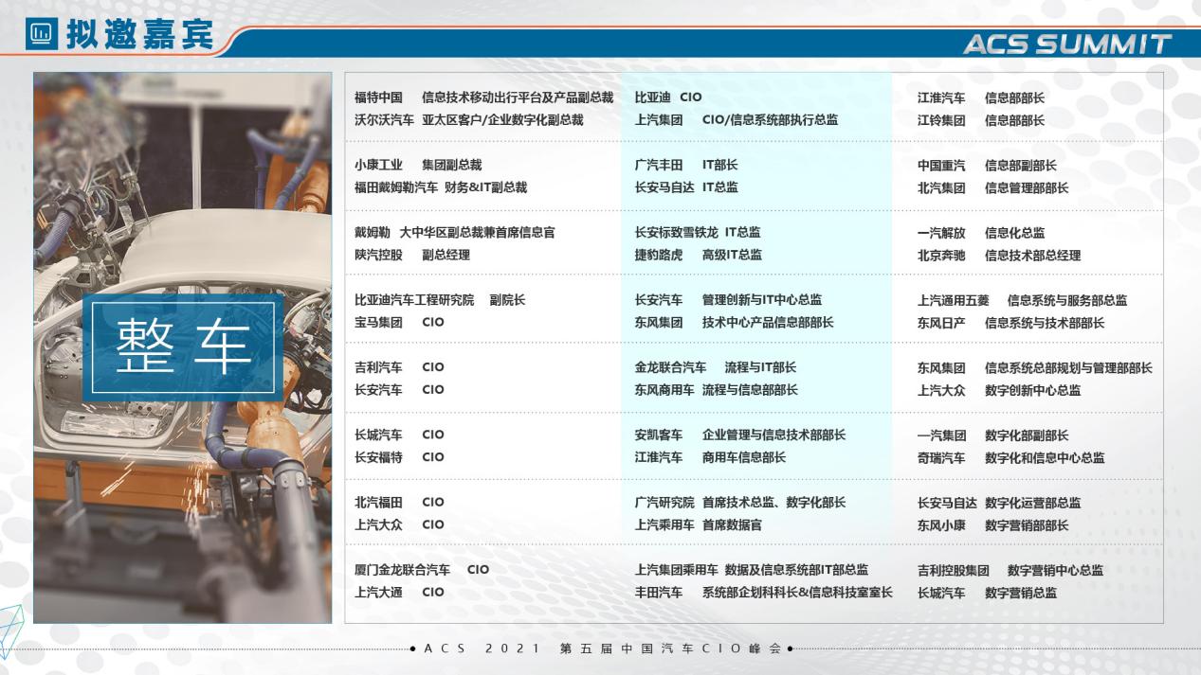Select the 拟邀嘉宾 slide heading
This screenshot has height=675, width=1201.
click(x=139, y=36)
